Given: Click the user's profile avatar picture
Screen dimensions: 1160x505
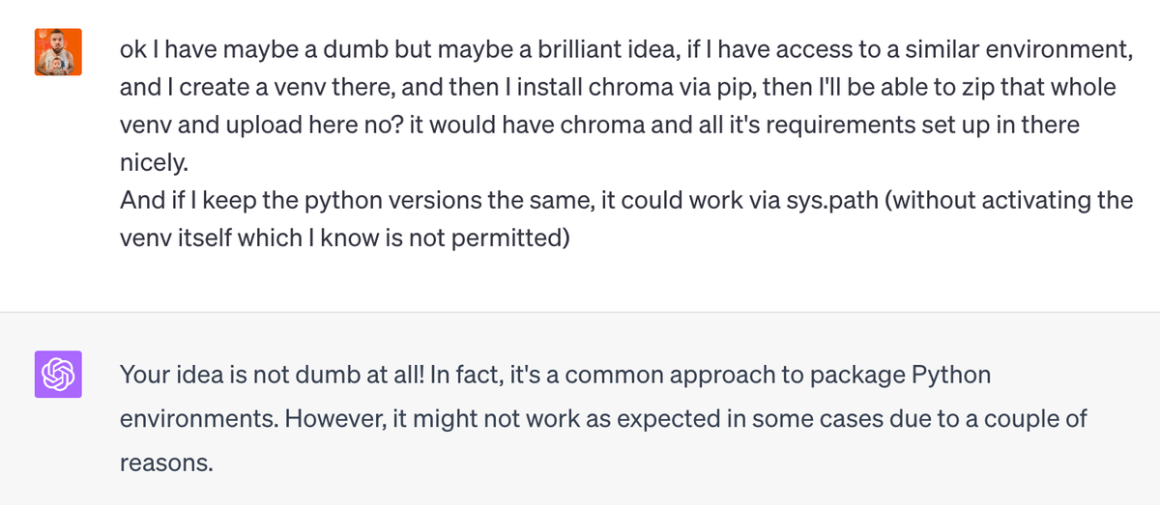Looking at the screenshot, I should click(x=58, y=52).
